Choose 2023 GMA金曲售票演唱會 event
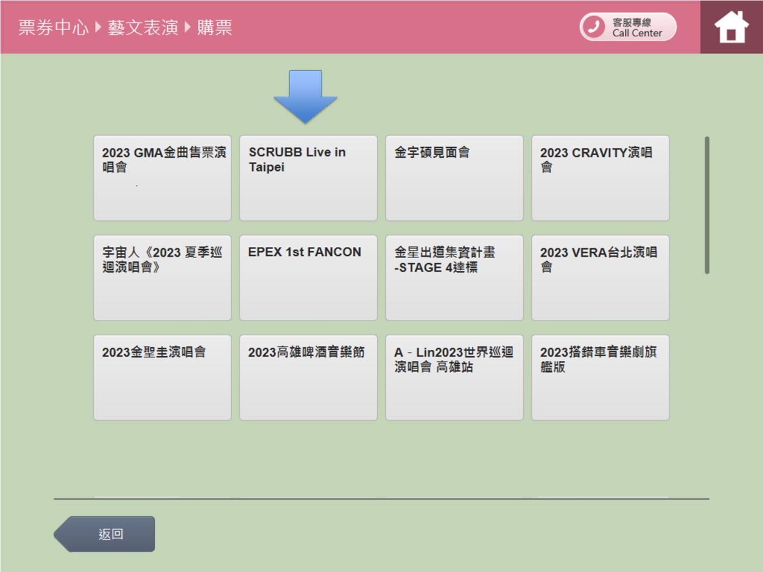Image resolution: width=763 pixels, height=572 pixels. (162, 178)
